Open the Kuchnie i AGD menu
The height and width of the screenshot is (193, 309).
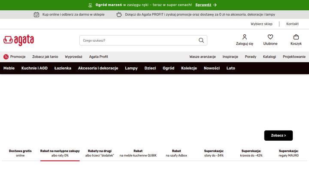pos(34,68)
